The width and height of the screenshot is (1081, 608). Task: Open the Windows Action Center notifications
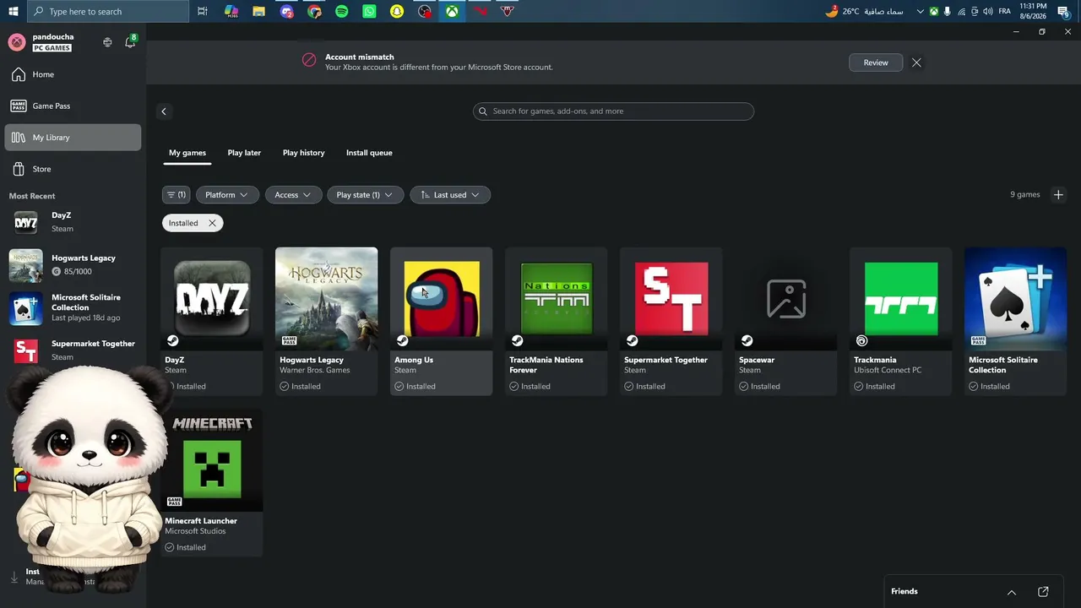coord(1063,11)
